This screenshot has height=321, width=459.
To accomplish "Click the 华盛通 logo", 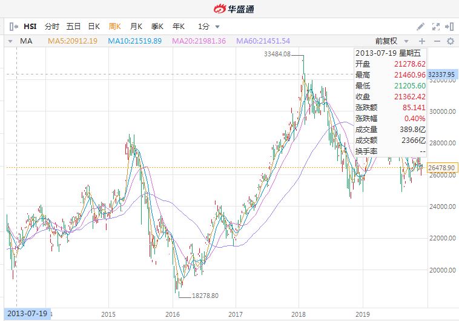I will 234,9.
